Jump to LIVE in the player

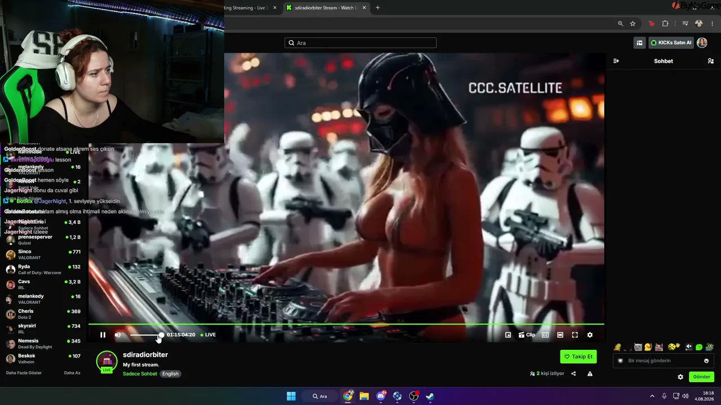(x=208, y=335)
